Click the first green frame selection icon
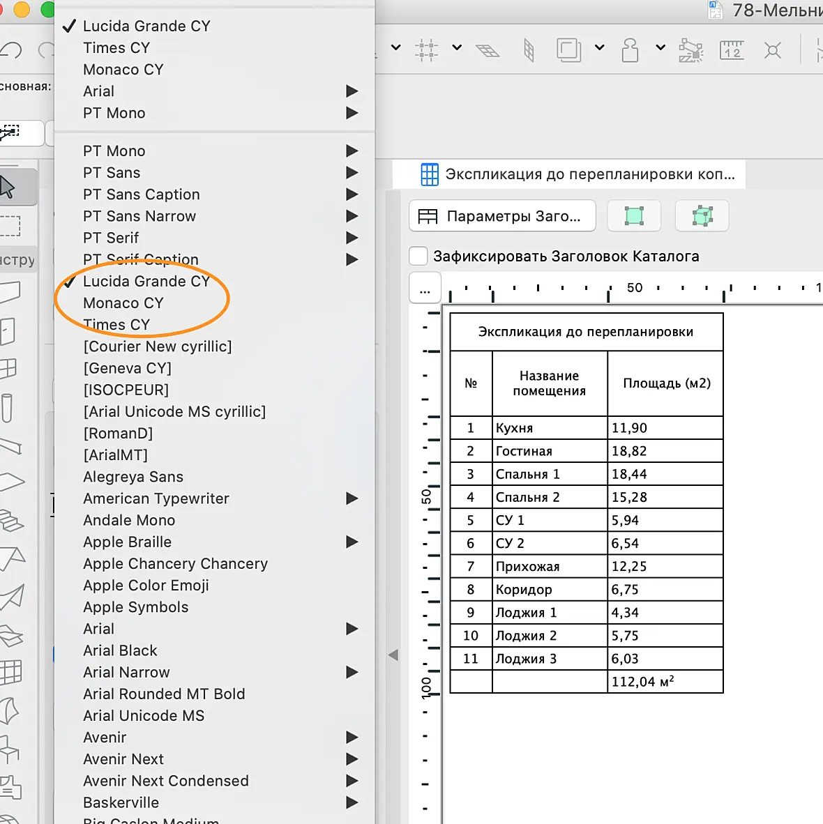 coord(634,215)
